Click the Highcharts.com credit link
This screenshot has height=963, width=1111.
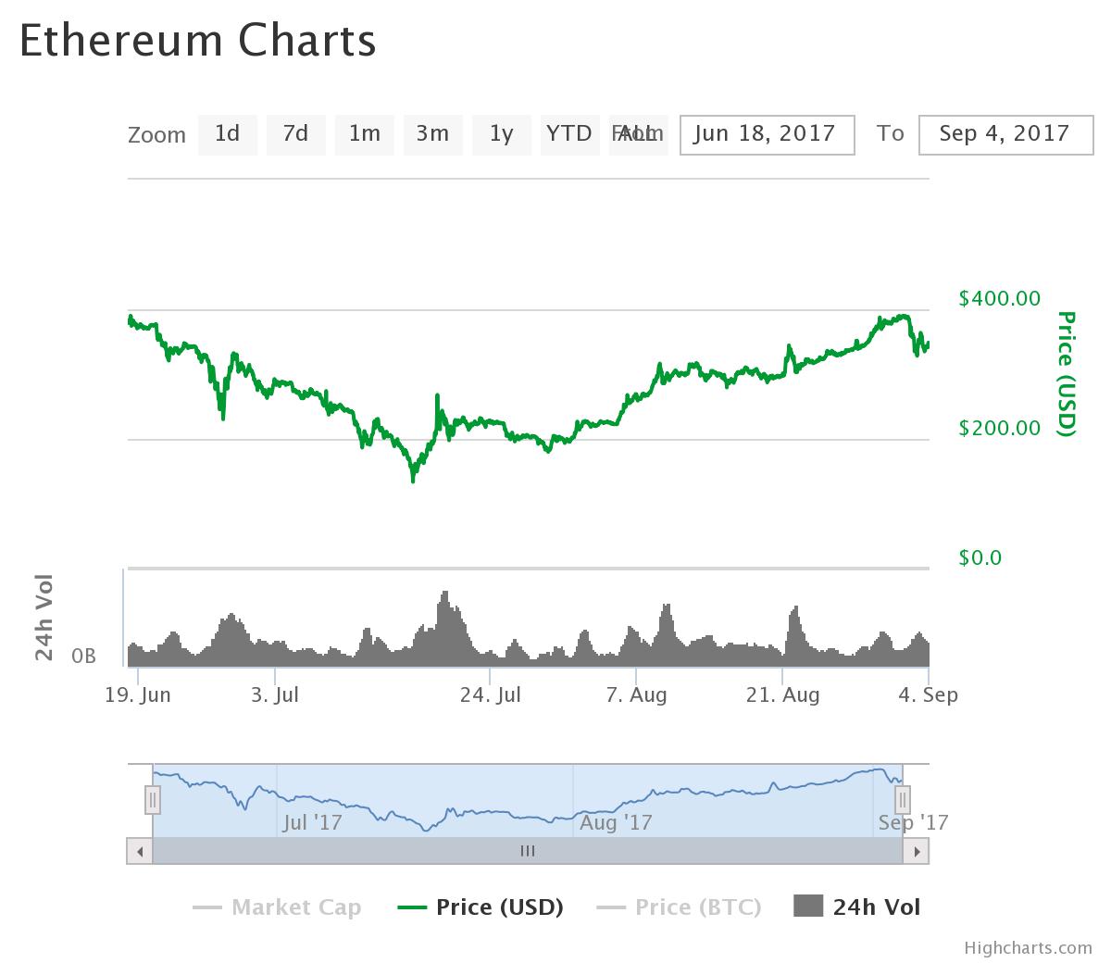(x=1027, y=948)
